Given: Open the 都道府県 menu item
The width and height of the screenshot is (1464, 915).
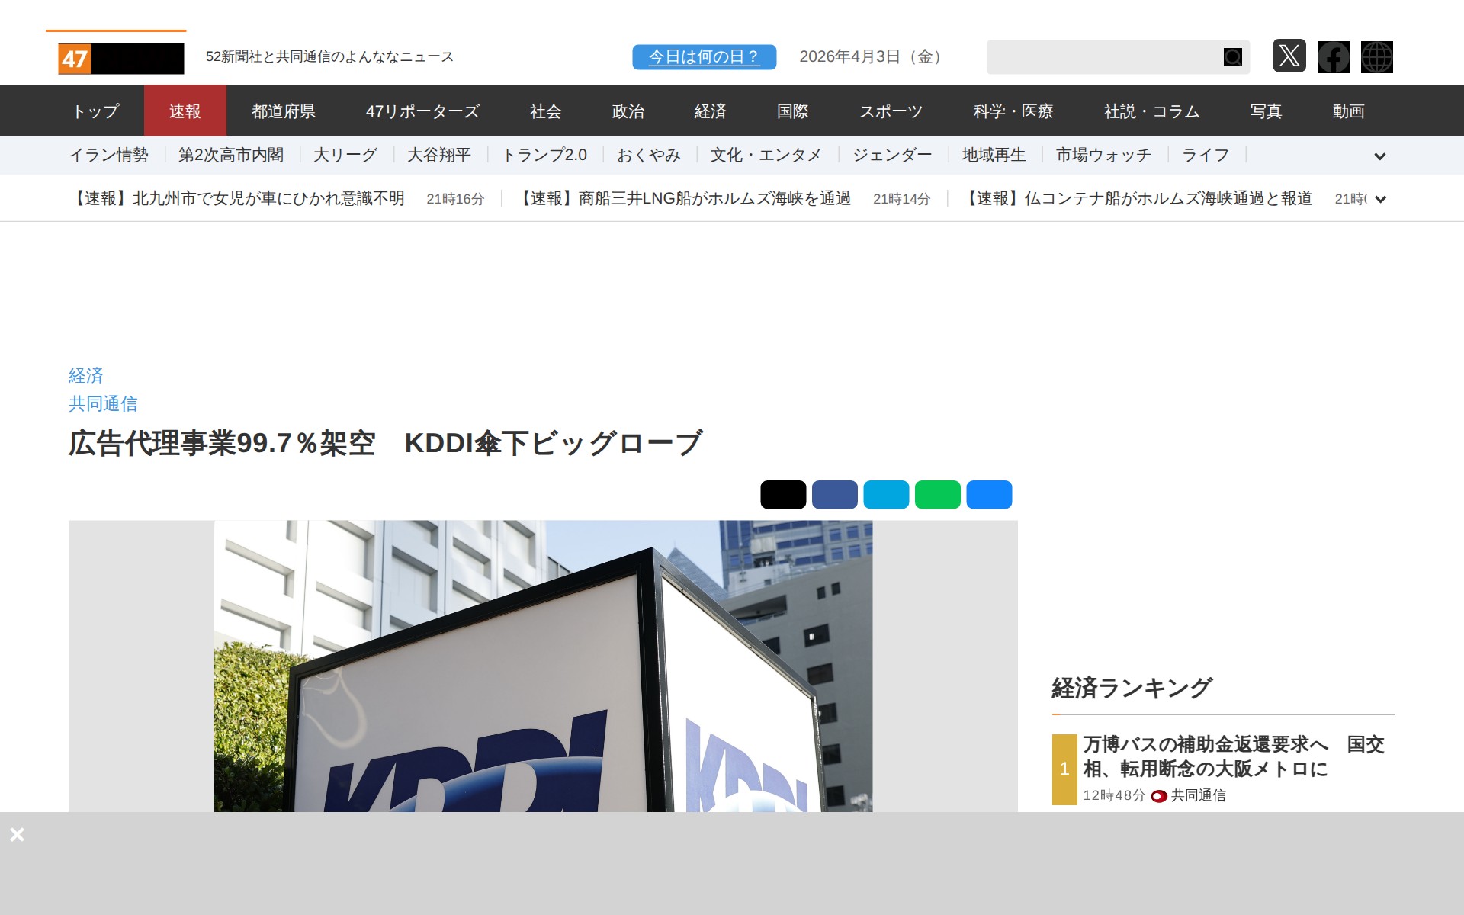Looking at the screenshot, I should (x=284, y=111).
